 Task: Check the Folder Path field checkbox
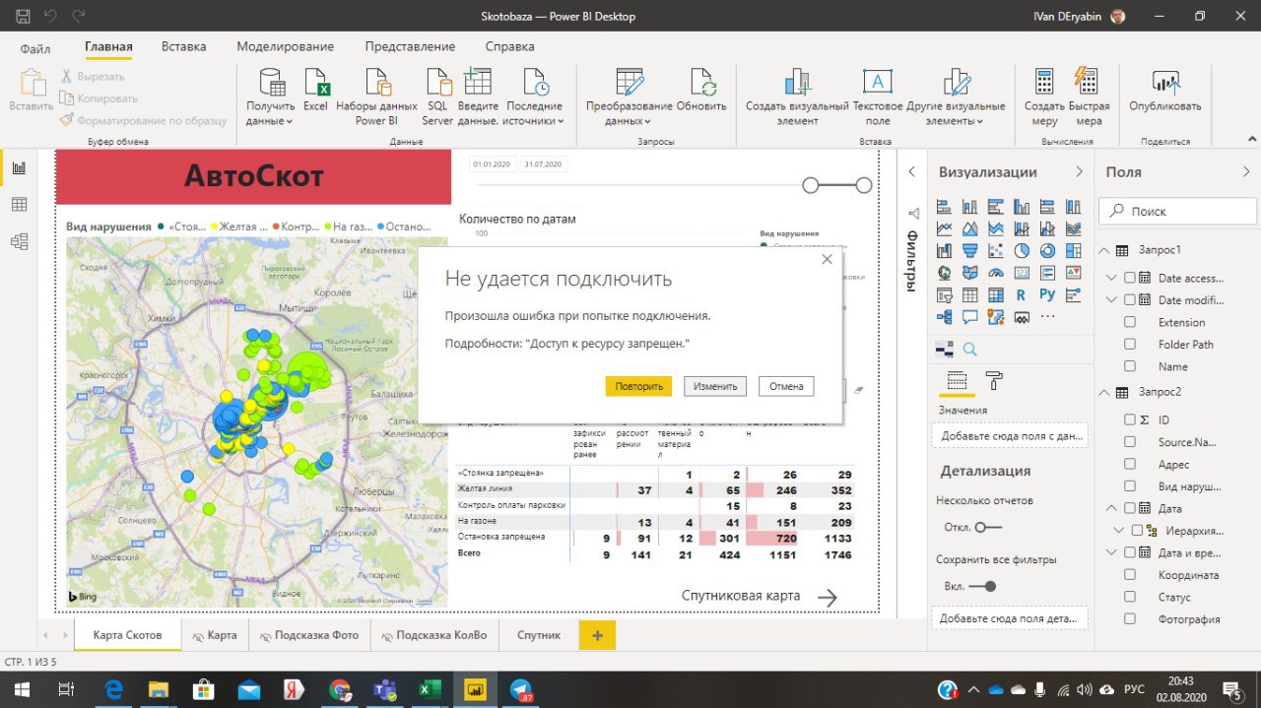click(x=1130, y=345)
